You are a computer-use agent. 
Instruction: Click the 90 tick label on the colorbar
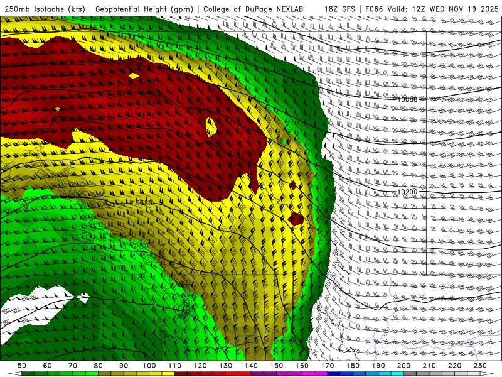tap(124, 366)
